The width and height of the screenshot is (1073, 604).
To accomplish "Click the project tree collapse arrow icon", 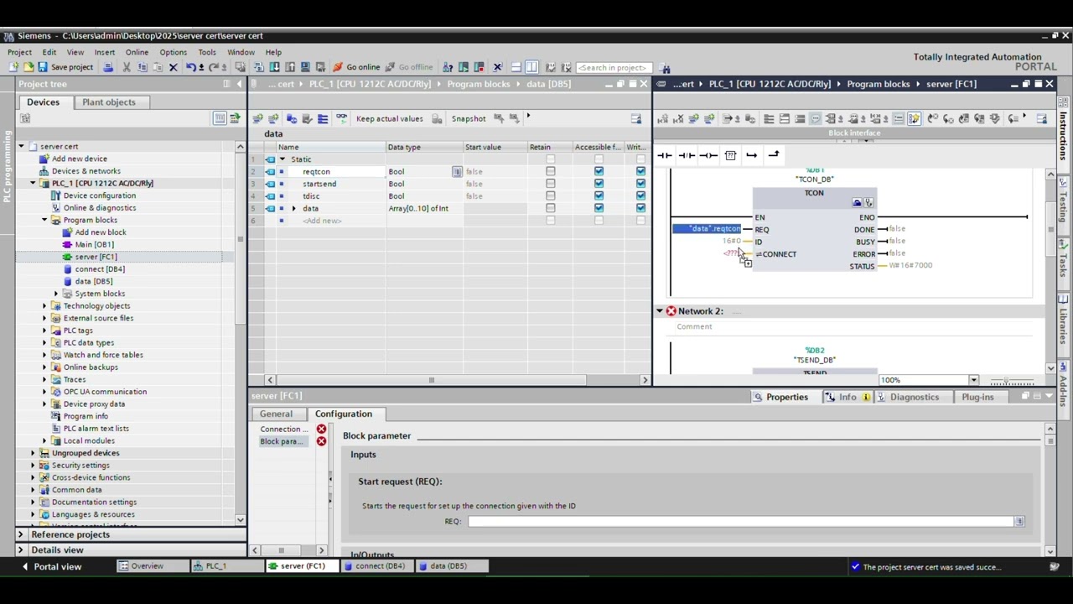I will (x=240, y=84).
